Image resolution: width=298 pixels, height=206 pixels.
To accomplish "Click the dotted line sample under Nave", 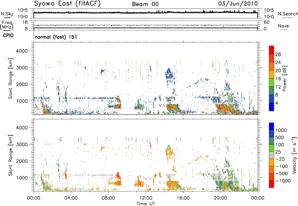I will [x=283, y=30].
